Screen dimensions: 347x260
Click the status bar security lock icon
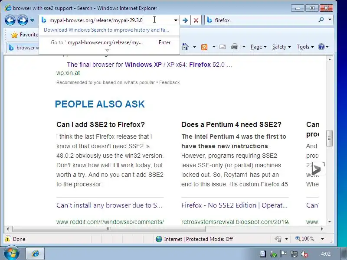pyautogui.click(x=278, y=239)
